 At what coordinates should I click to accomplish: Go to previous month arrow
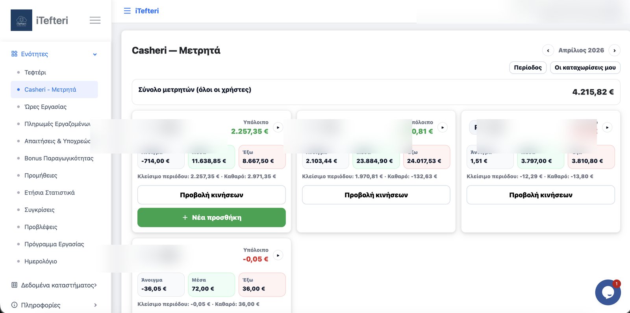(548, 50)
